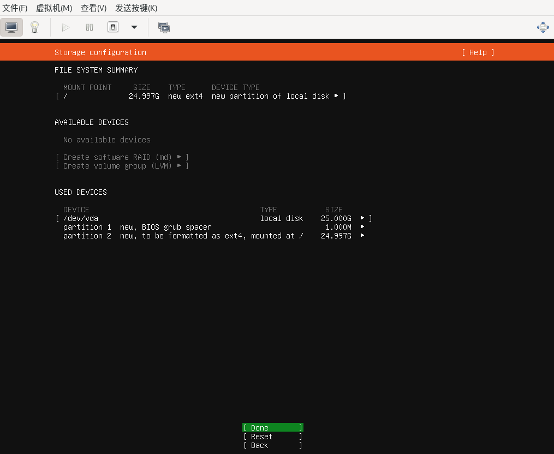Open the 文件(F) menu
The image size is (554, 454).
[x=15, y=8]
